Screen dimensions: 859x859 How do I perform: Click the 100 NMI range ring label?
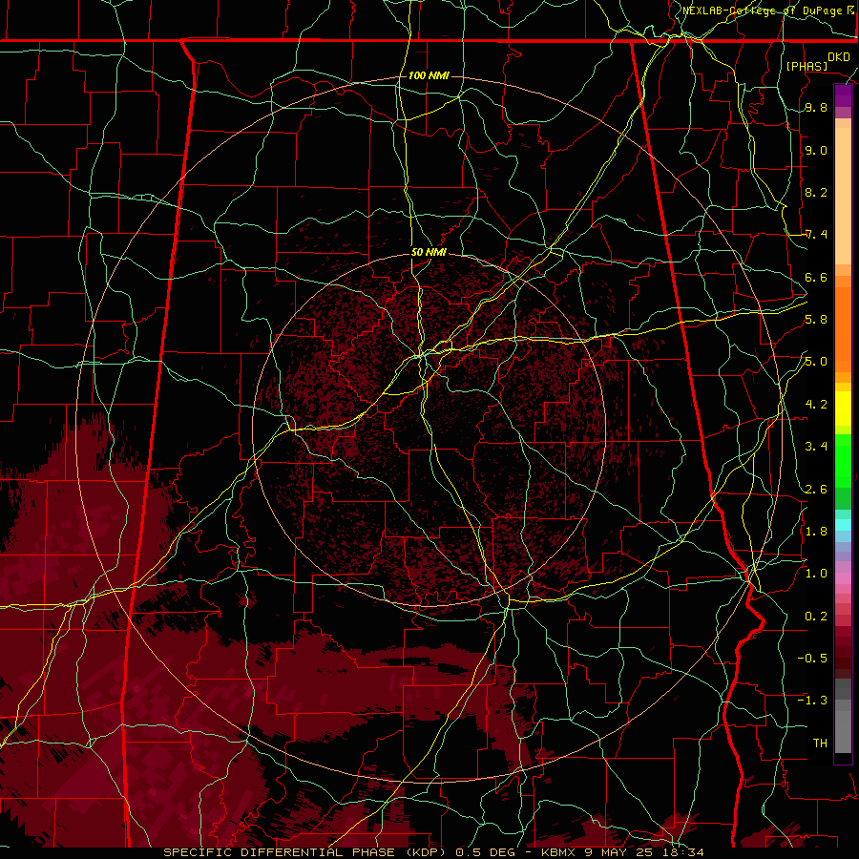[429, 75]
